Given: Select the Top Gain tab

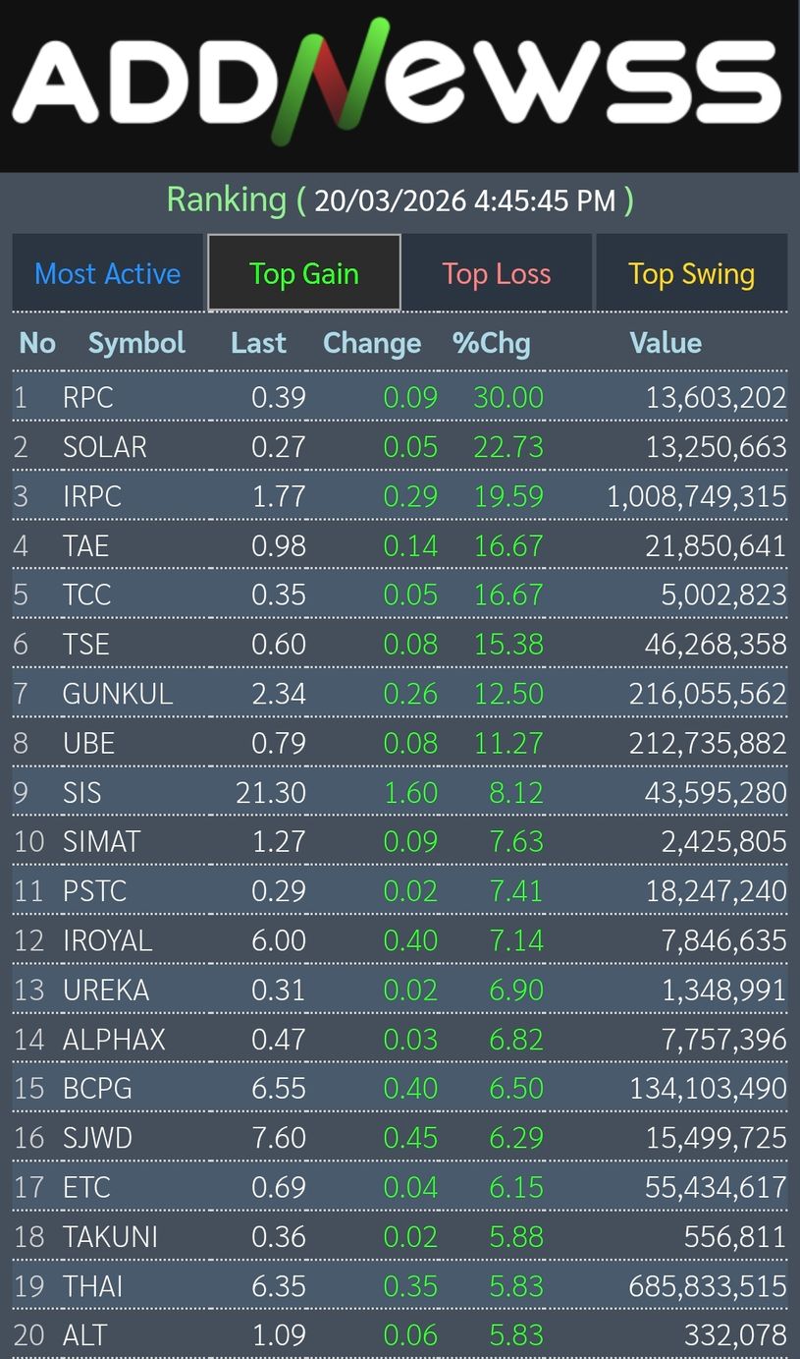Looking at the screenshot, I should click(303, 273).
